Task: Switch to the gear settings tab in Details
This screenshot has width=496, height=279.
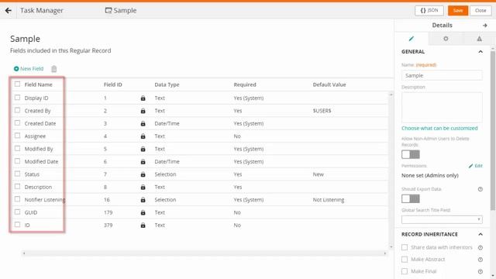Action: 446,39
